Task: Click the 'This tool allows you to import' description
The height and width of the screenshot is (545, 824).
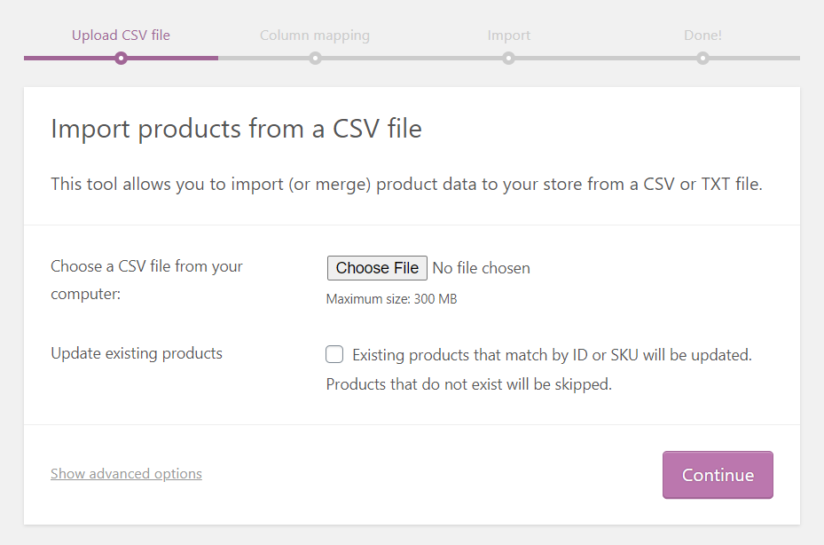Action: tap(406, 185)
